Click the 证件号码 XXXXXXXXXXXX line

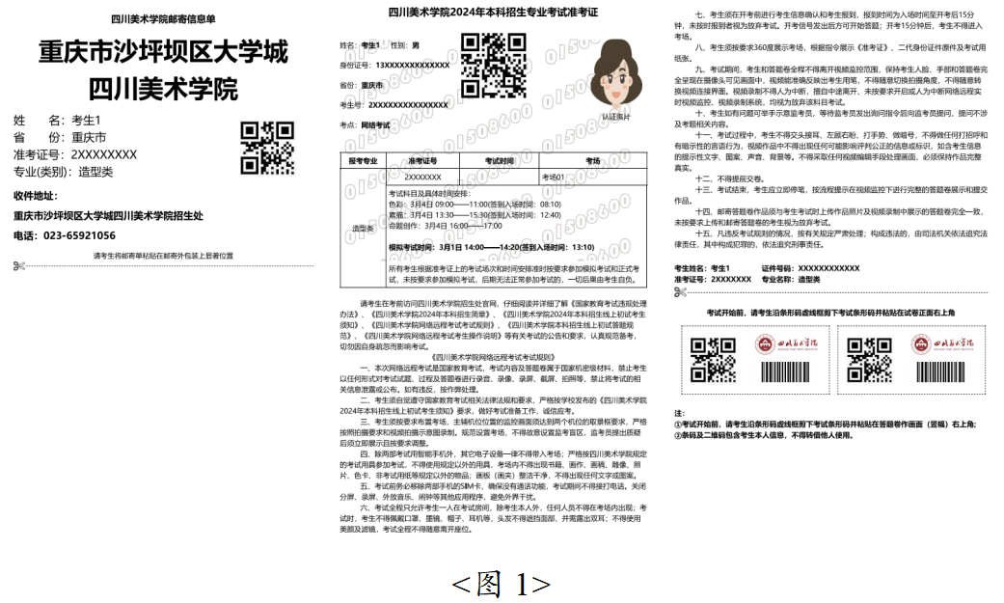point(811,268)
